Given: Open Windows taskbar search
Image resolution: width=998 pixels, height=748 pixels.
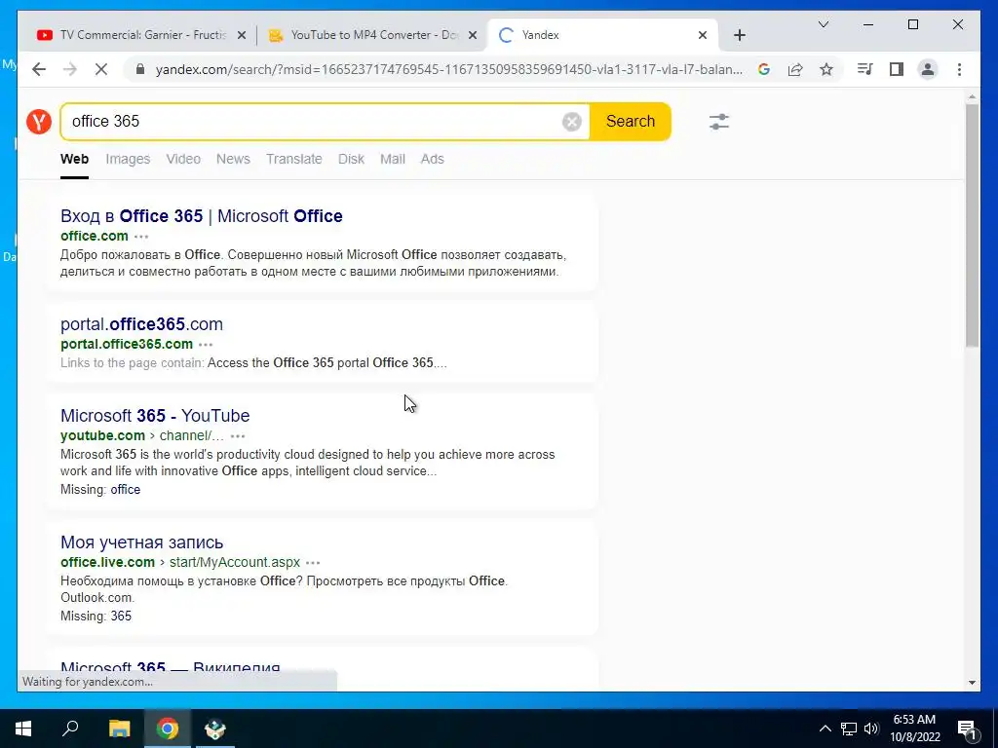Looking at the screenshot, I should click(x=70, y=729).
